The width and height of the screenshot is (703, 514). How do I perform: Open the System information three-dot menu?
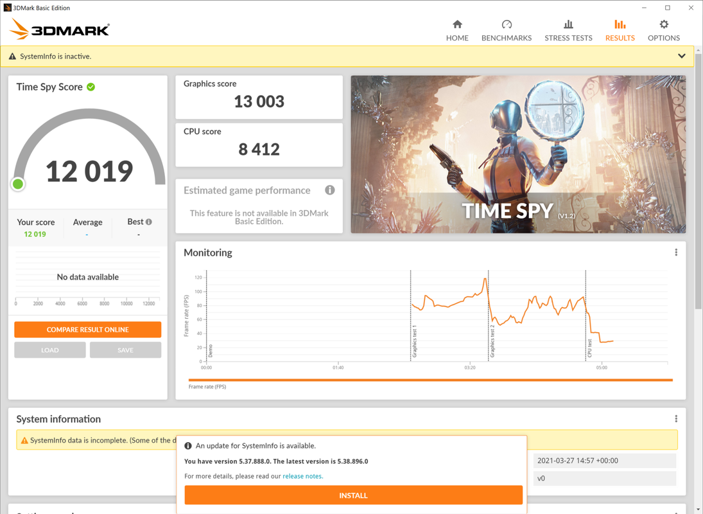[676, 419]
